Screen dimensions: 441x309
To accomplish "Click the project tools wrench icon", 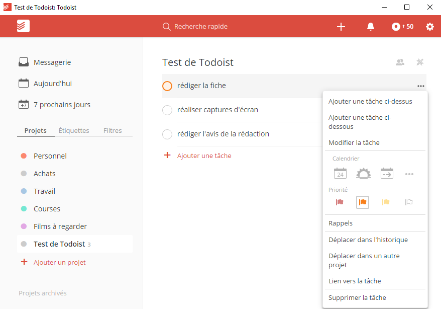I will 420,62.
